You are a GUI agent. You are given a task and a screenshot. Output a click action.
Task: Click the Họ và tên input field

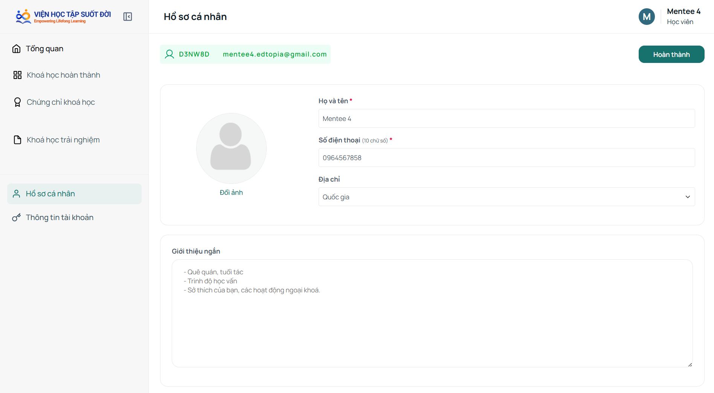[507, 118]
